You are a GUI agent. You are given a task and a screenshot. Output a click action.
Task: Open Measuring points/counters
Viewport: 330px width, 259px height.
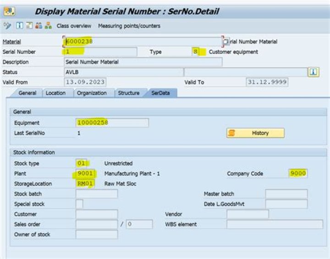click(129, 26)
